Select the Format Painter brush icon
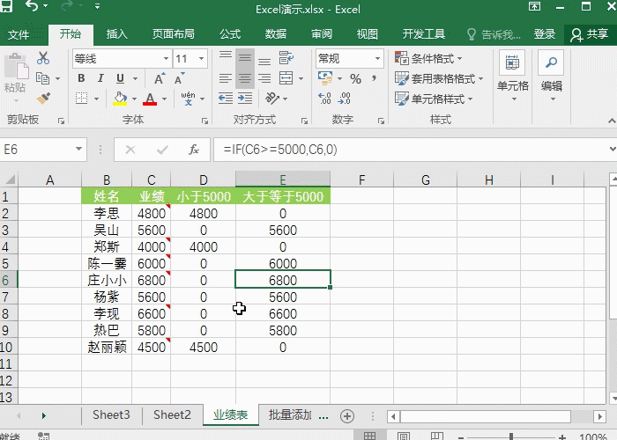Image resolution: width=617 pixels, height=440 pixels. 43,99
